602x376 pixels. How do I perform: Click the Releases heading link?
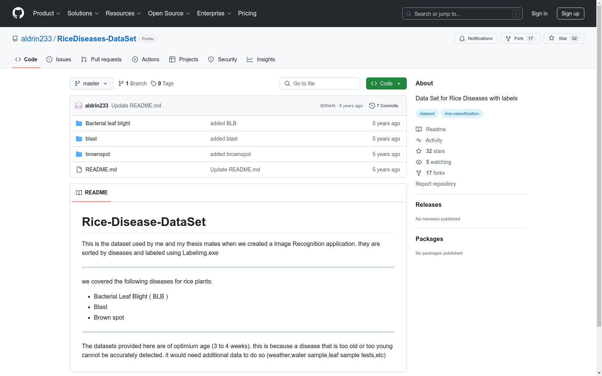429,205
